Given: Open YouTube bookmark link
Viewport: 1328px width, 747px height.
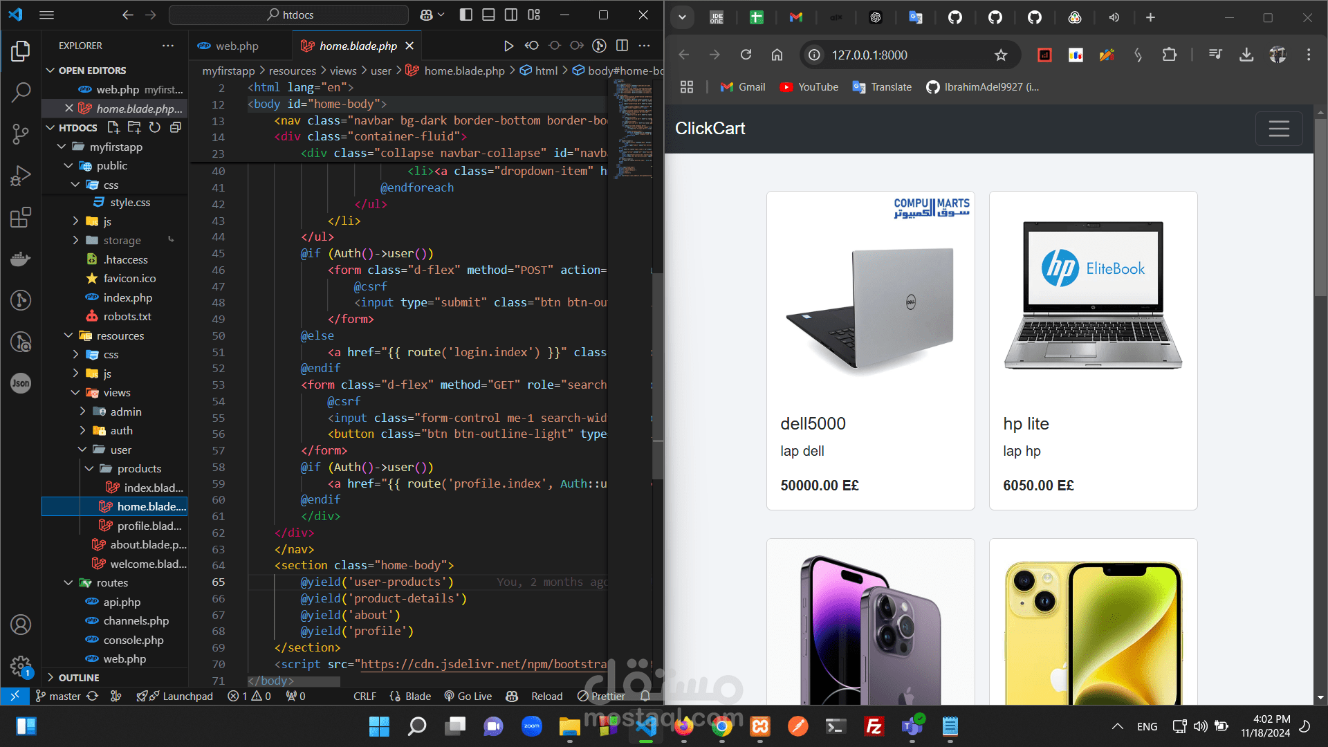Looking at the screenshot, I should (x=809, y=87).
